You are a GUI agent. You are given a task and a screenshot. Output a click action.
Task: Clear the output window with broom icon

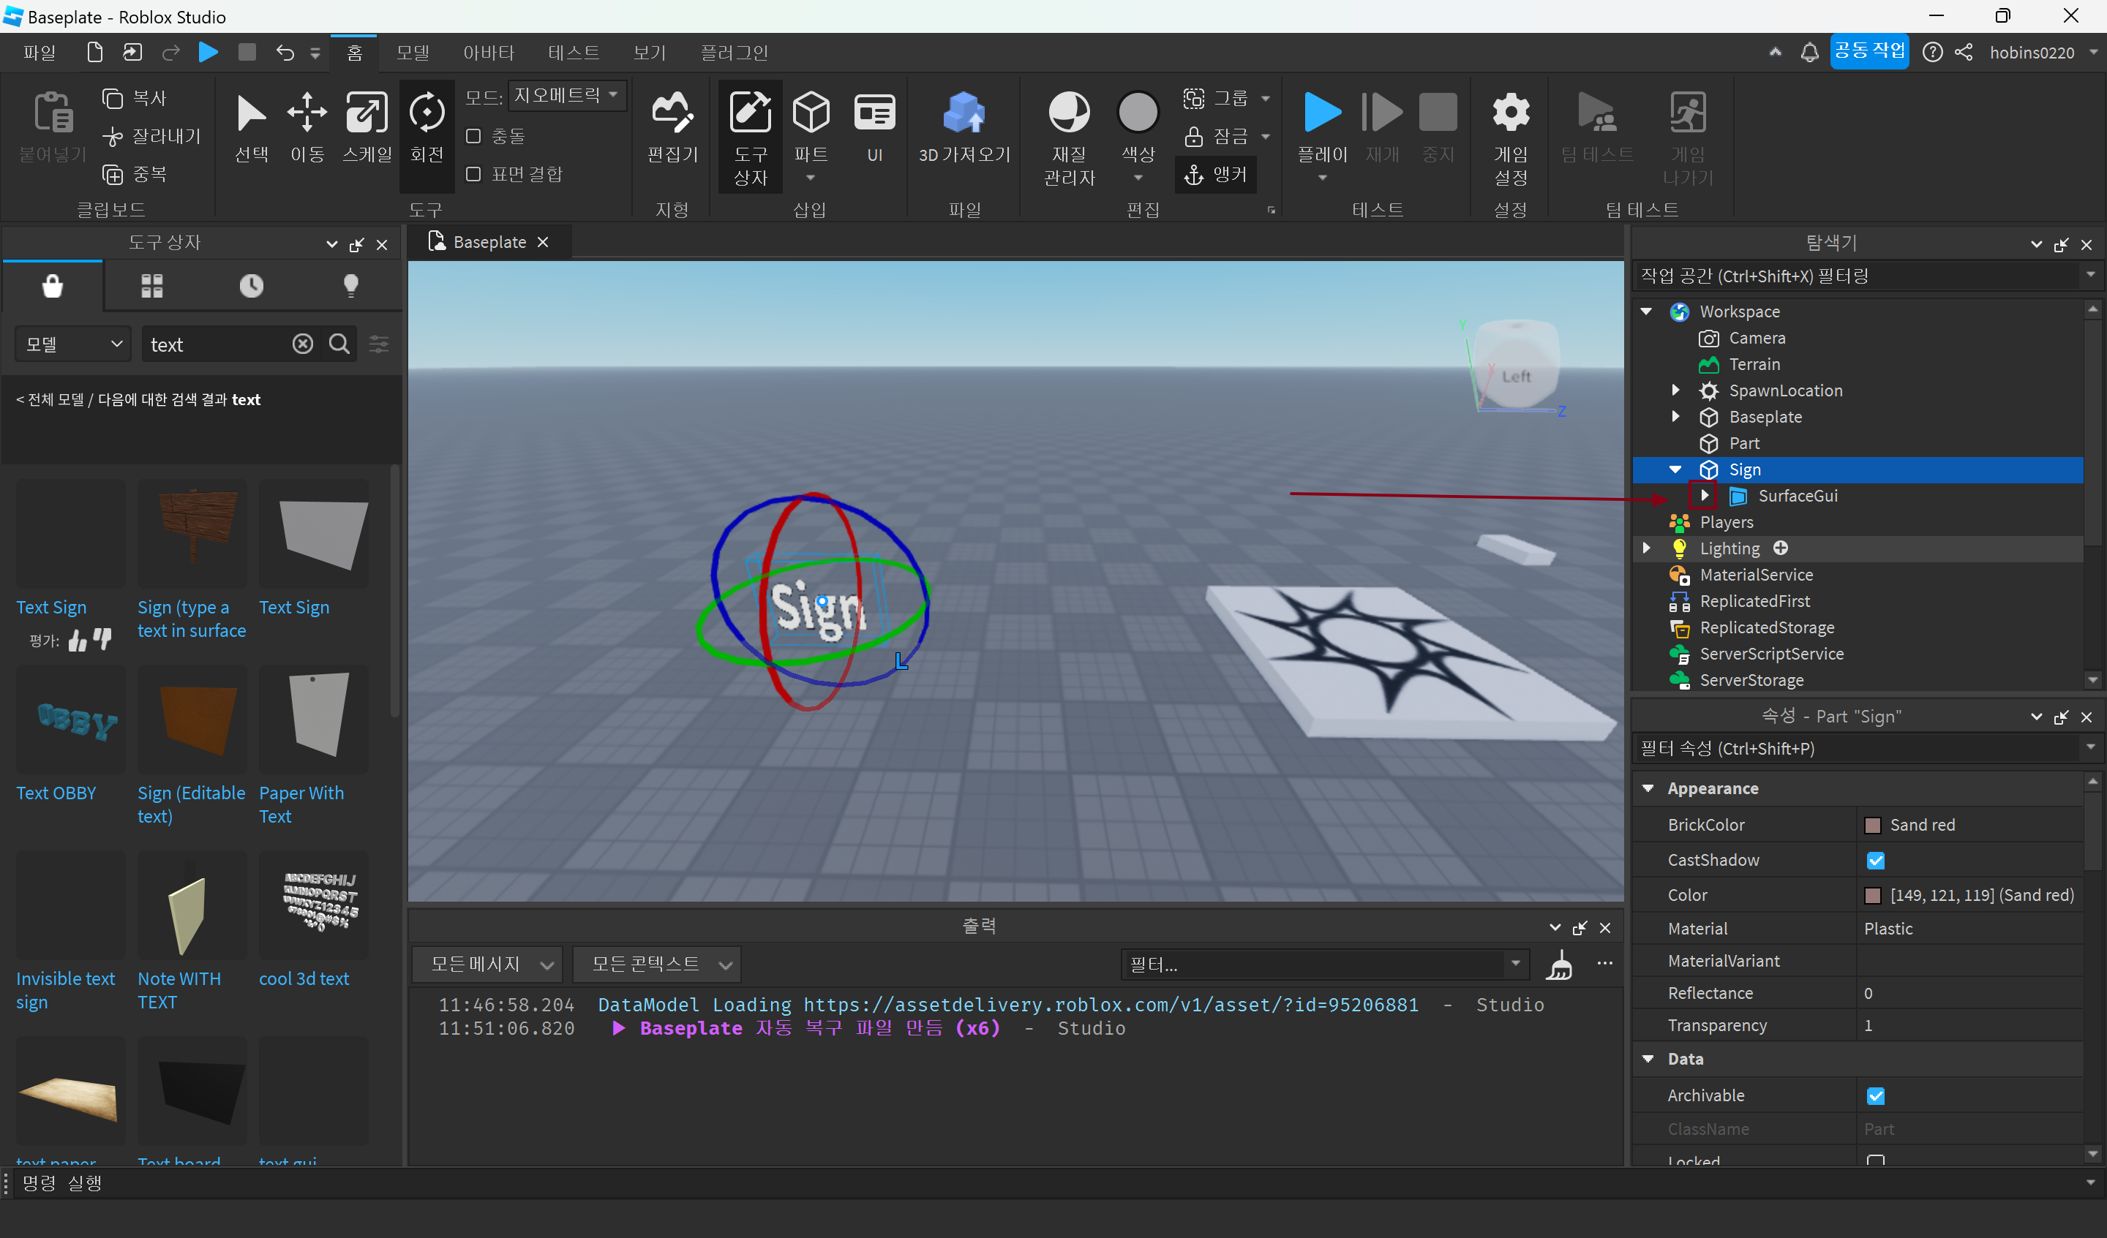1558,965
